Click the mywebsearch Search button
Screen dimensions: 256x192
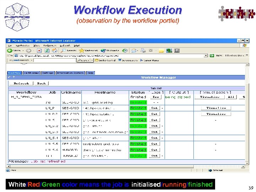tap(83, 60)
